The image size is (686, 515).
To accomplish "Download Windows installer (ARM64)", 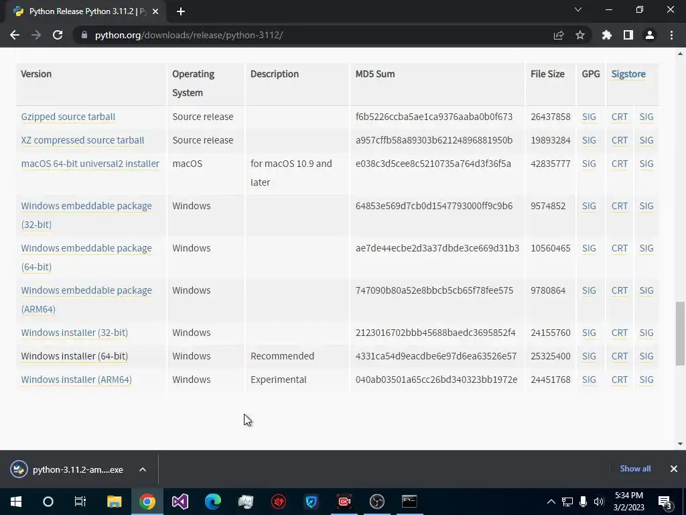I will point(76,380).
